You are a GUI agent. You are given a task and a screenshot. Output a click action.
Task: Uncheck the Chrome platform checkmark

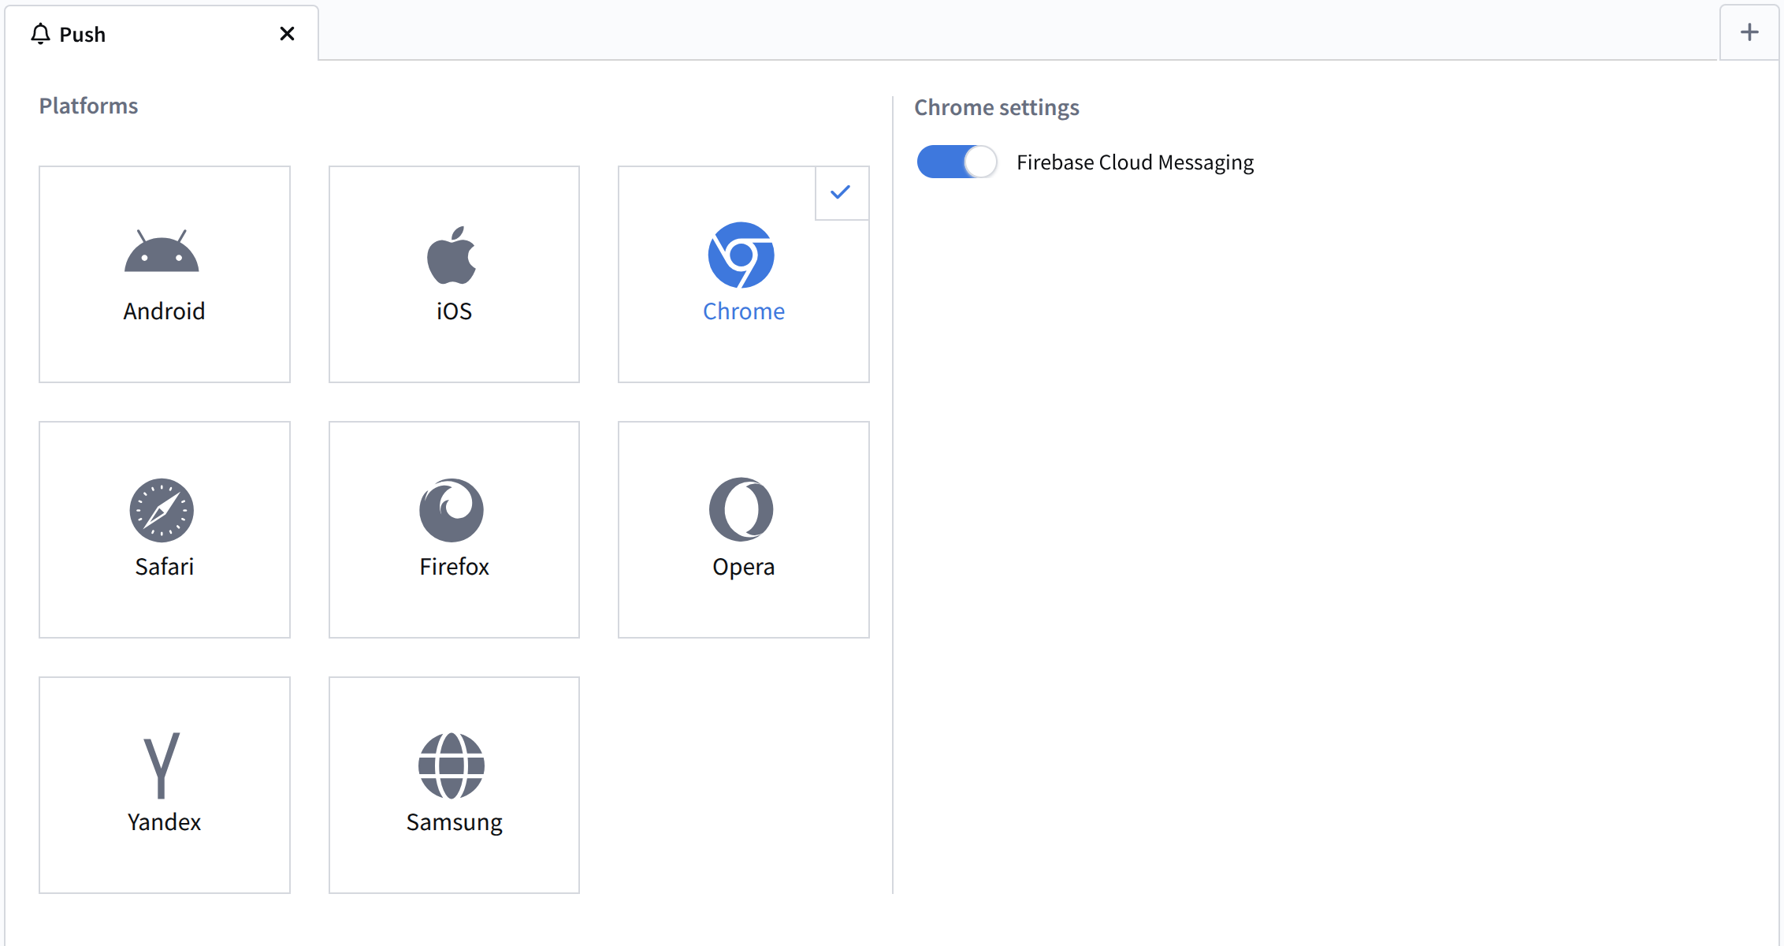click(842, 192)
